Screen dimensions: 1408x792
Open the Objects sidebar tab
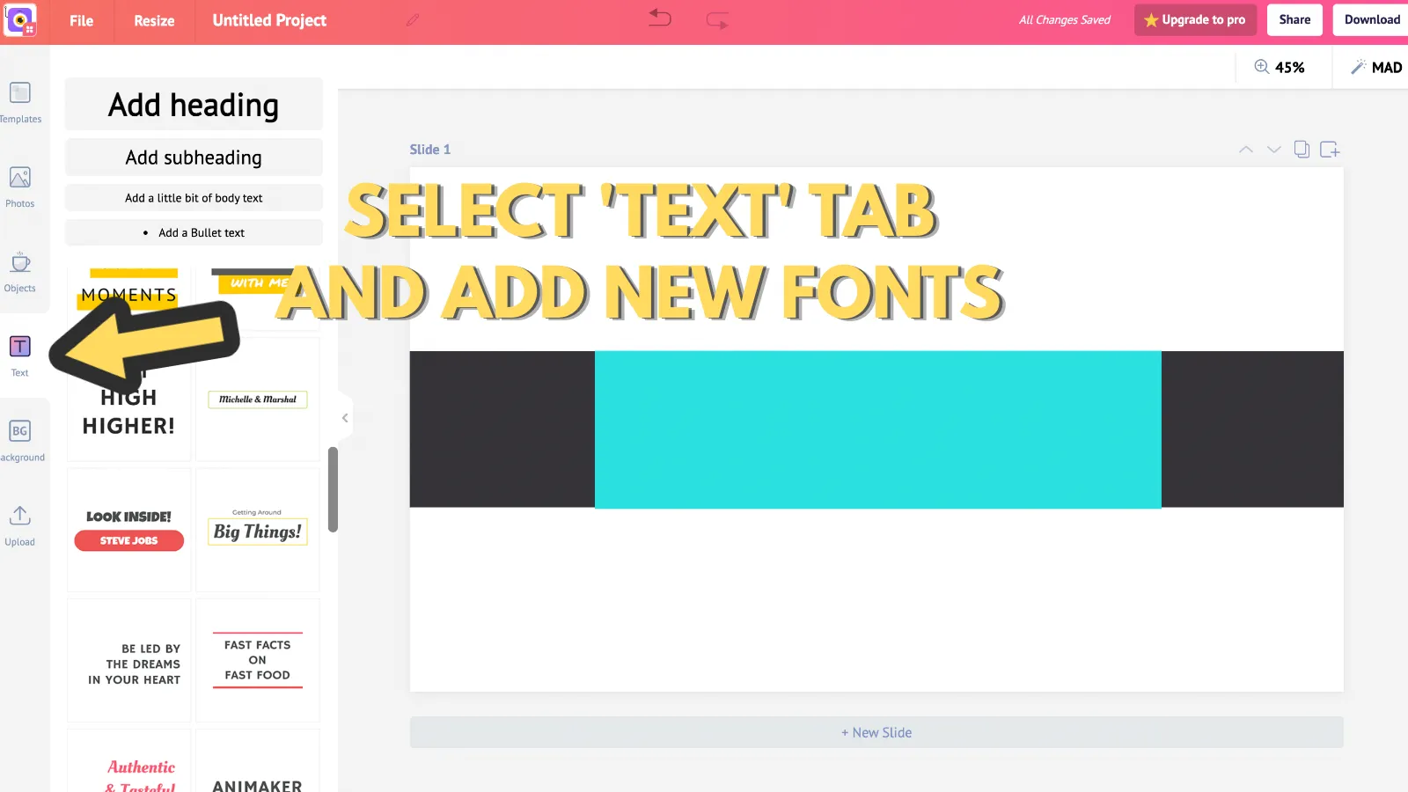pos(20,272)
